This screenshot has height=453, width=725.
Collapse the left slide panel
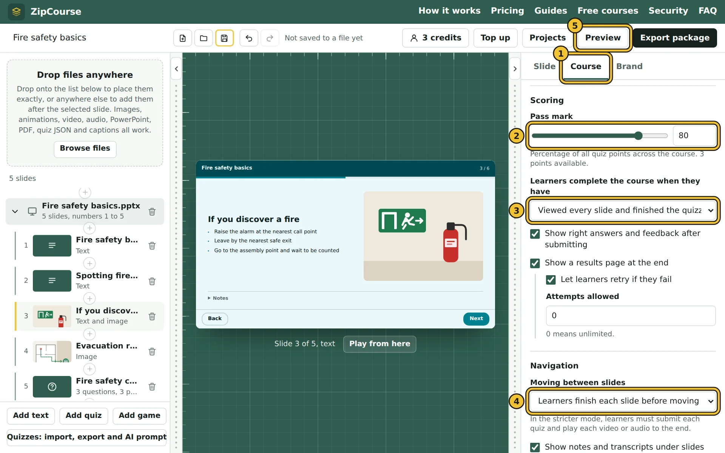176,69
